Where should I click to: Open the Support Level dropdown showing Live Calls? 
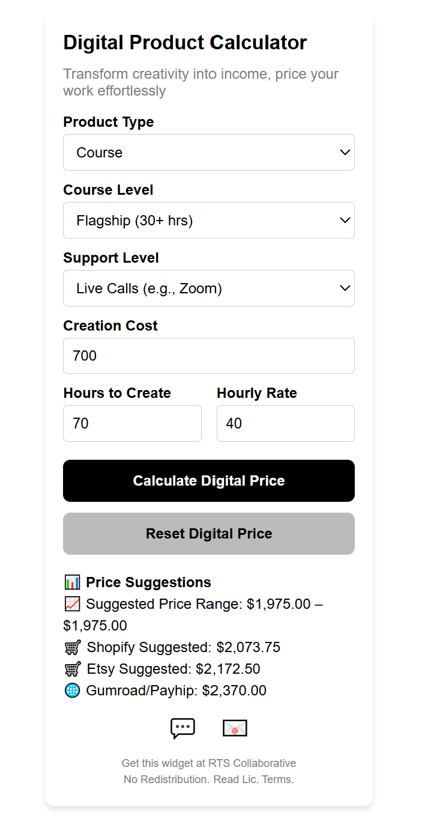pyautogui.click(x=209, y=288)
